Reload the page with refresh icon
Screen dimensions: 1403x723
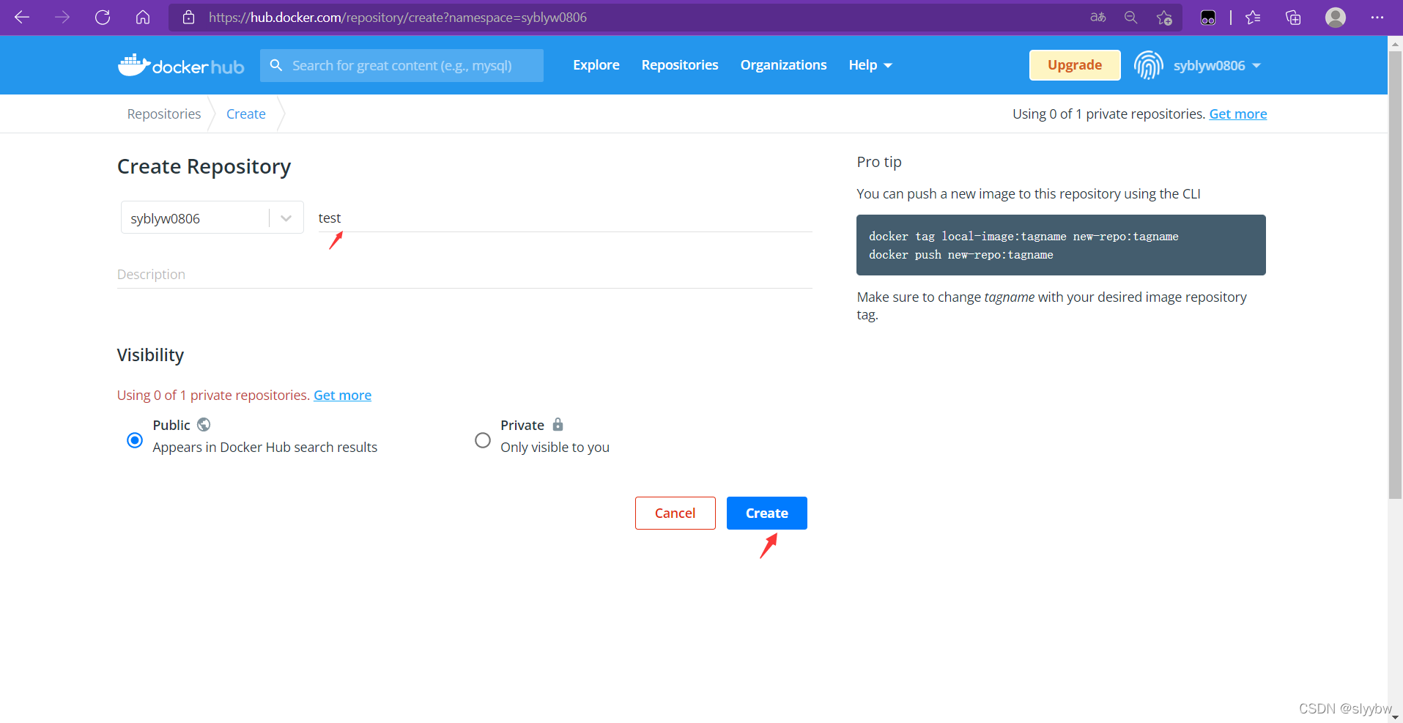(103, 17)
